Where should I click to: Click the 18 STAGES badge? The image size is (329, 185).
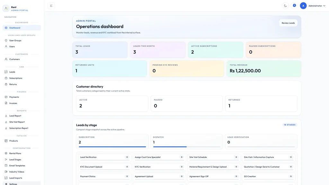[289, 125]
